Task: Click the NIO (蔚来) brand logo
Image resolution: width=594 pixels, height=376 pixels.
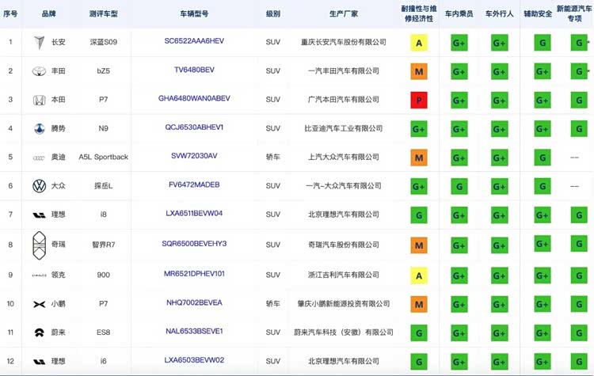Action: pos(39,332)
